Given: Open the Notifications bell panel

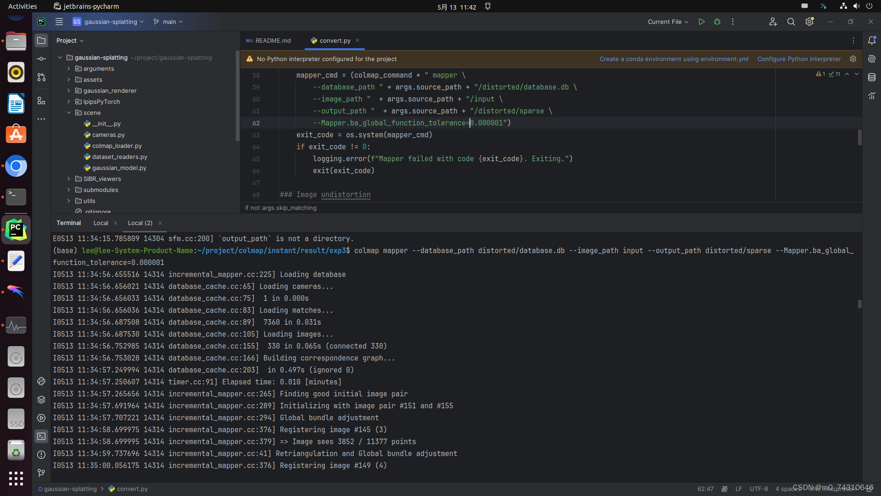Looking at the screenshot, I should (872, 40).
